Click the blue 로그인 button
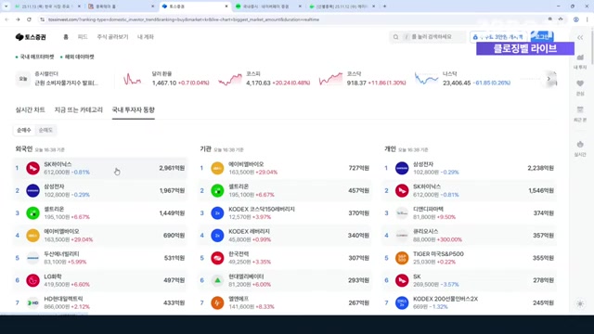Viewport: 594px width, 334px height. (542, 36)
